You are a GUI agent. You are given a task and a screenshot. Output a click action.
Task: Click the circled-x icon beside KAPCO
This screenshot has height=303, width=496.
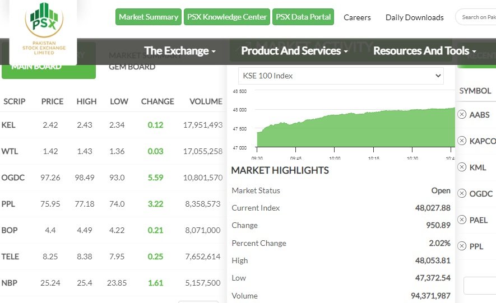462,141
